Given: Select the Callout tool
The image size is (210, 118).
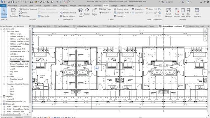Looking at the screenshot, I should click(x=94, y=12).
